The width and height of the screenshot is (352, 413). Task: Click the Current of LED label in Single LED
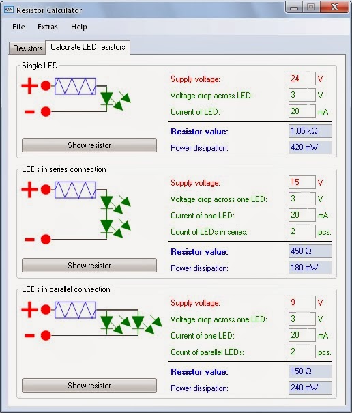coord(195,112)
